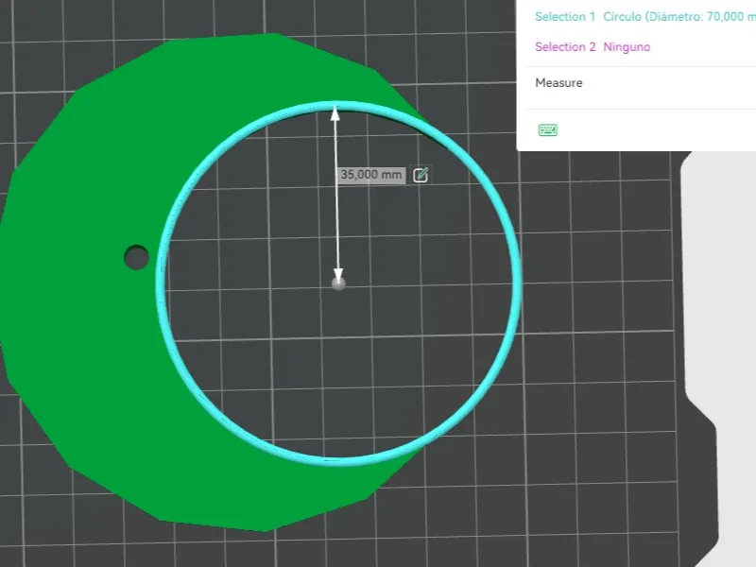Select the Selection 1 label
This screenshot has width=756, height=567.
click(565, 17)
